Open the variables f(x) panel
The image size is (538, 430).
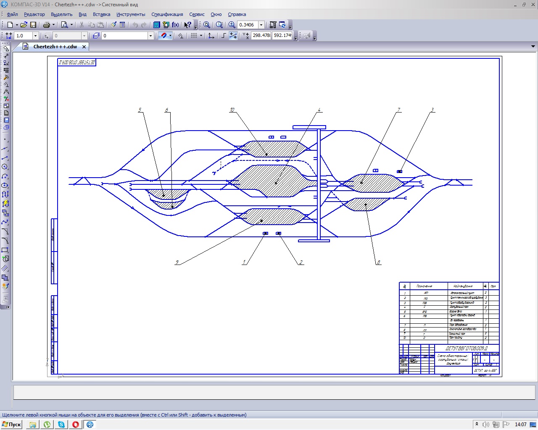[175, 25]
